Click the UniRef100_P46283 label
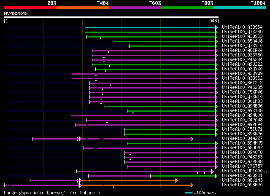Screen dimensions: 270x196 [242, 157]
